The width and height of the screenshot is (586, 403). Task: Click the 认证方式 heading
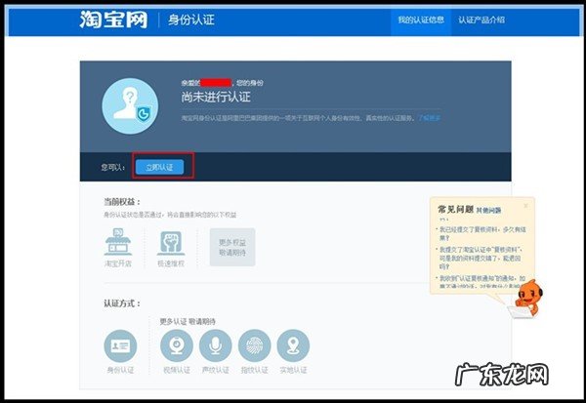tap(122, 303)
